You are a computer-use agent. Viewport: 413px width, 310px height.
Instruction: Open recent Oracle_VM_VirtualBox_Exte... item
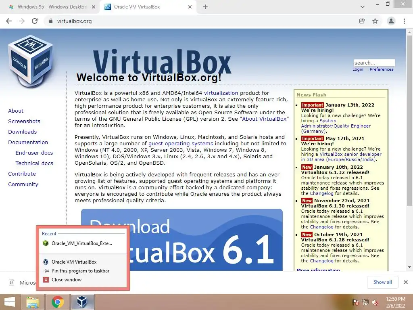coord(82,243)
